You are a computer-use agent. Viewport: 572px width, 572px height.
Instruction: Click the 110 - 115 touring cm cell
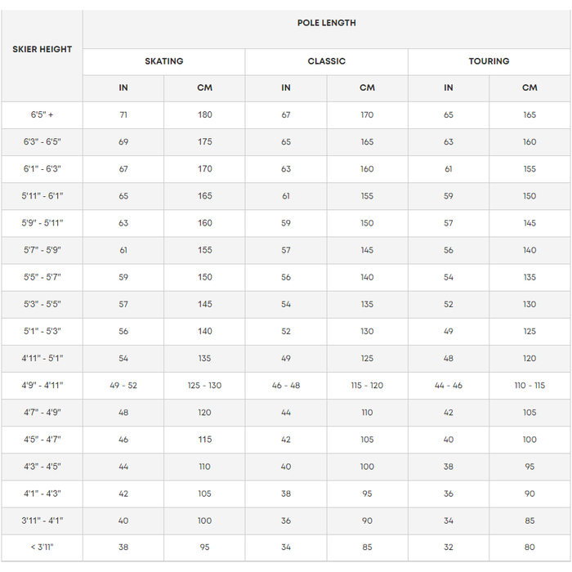pos(530,386)
